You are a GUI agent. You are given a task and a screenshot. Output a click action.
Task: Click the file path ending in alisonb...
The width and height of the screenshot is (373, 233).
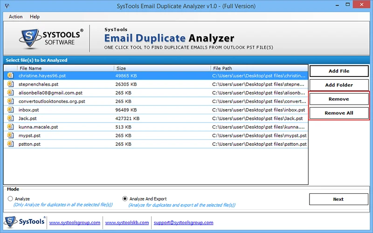pos(259,93)
